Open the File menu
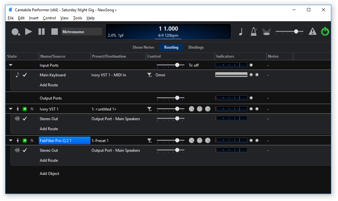 coord(11,18)
